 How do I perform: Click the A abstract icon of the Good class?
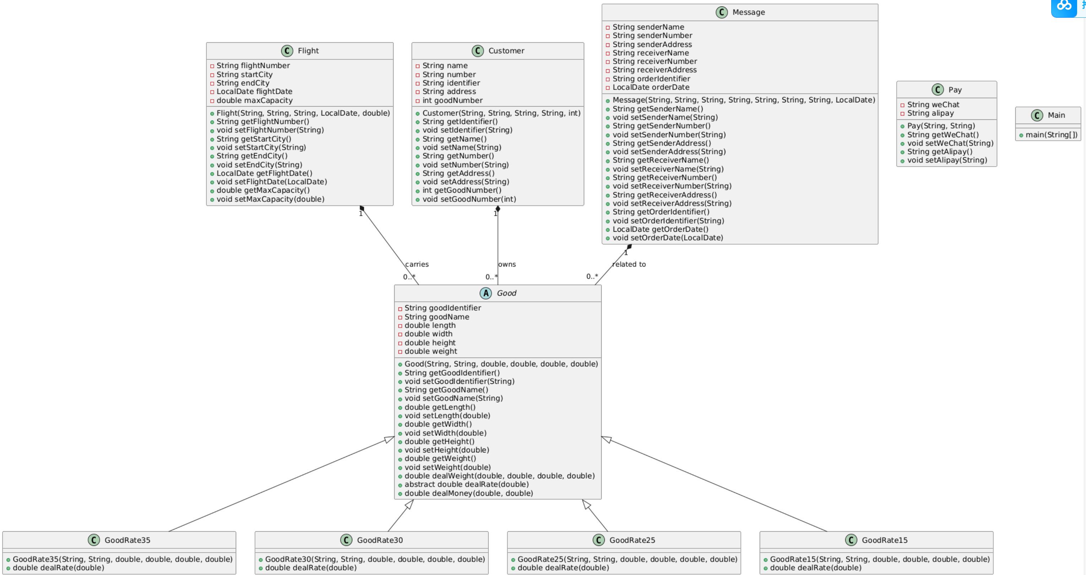point(486,293)
